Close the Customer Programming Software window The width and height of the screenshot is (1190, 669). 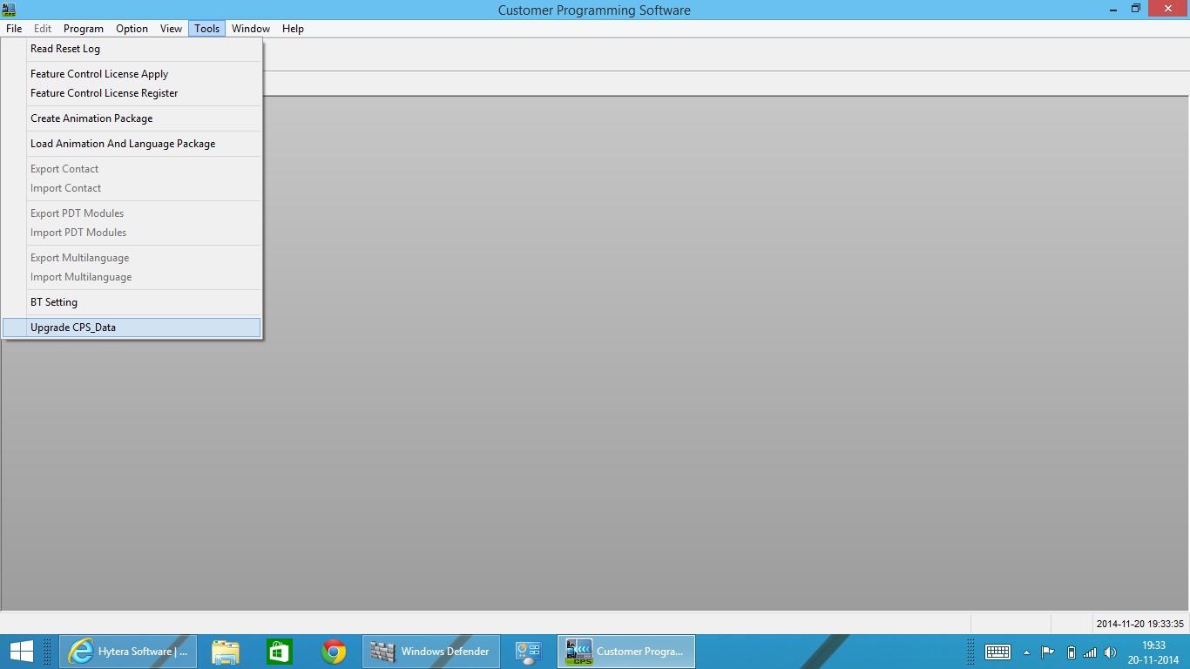(x=1168, y=9)
